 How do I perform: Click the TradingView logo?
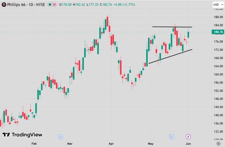22,135
